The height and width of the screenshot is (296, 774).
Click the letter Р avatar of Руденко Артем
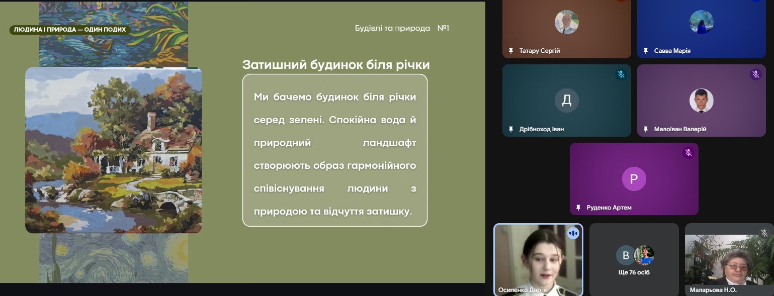[634, 179]
